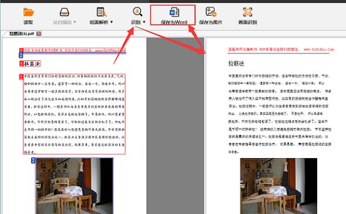
Task: Select the main paragraph region on the left page
Action: click(x=75, y=114)
